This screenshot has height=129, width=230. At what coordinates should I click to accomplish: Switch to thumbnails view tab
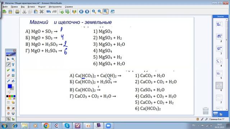[x=216, y=114]
